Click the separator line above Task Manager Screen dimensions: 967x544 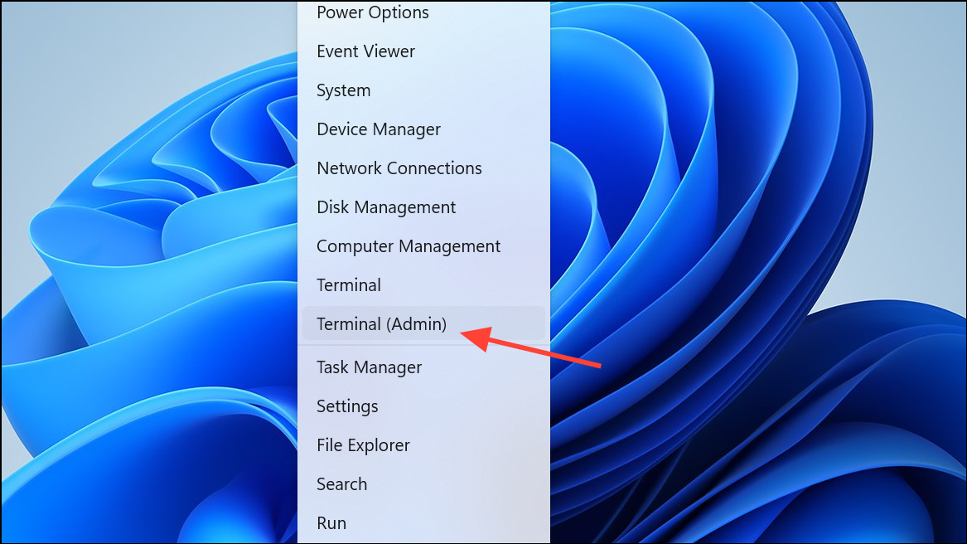[423, 345]
